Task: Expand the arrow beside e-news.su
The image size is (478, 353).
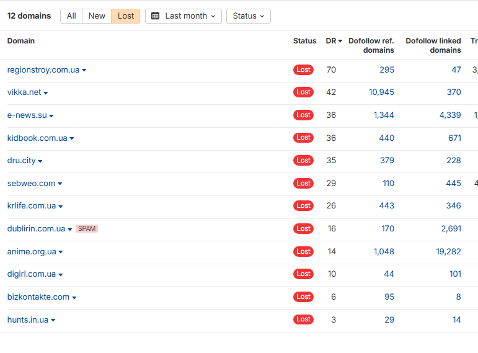Action: (x=51, y=116)
